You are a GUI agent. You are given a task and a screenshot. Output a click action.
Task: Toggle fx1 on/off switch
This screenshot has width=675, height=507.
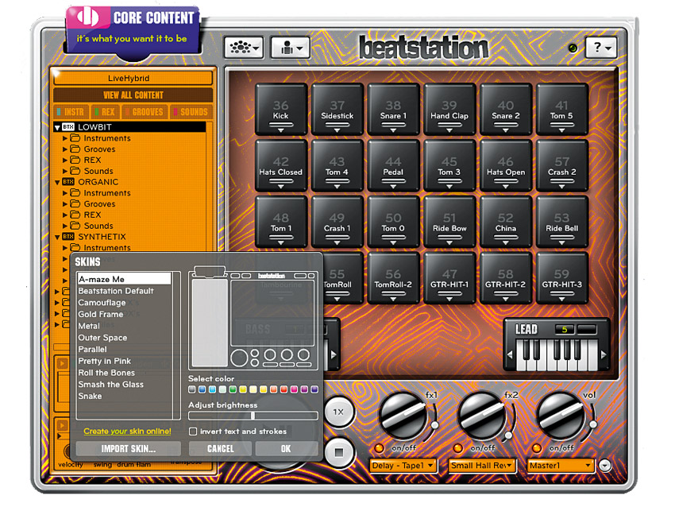pyautogui.click(x=379, y=448)
